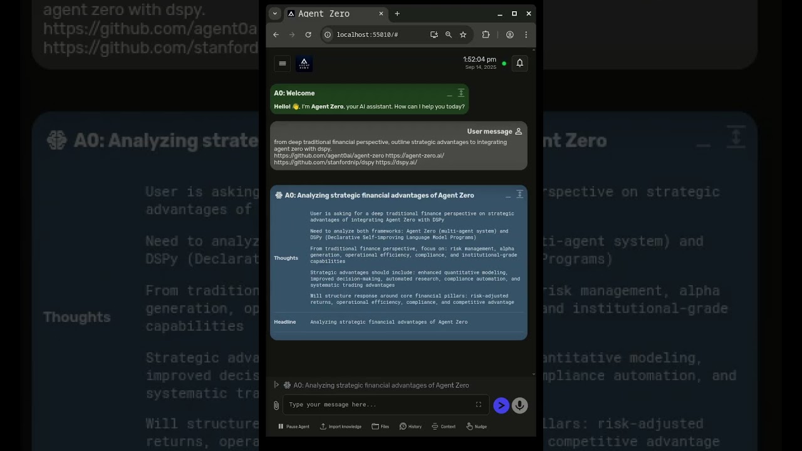Bookmark this page with the star icon
The width and height of the screenshot is (802, 451).
(463, 35)
